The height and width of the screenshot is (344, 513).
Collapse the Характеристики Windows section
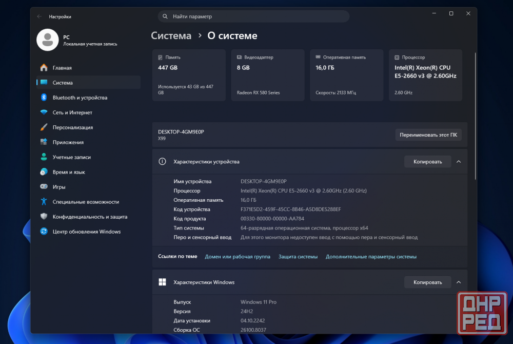458,282
